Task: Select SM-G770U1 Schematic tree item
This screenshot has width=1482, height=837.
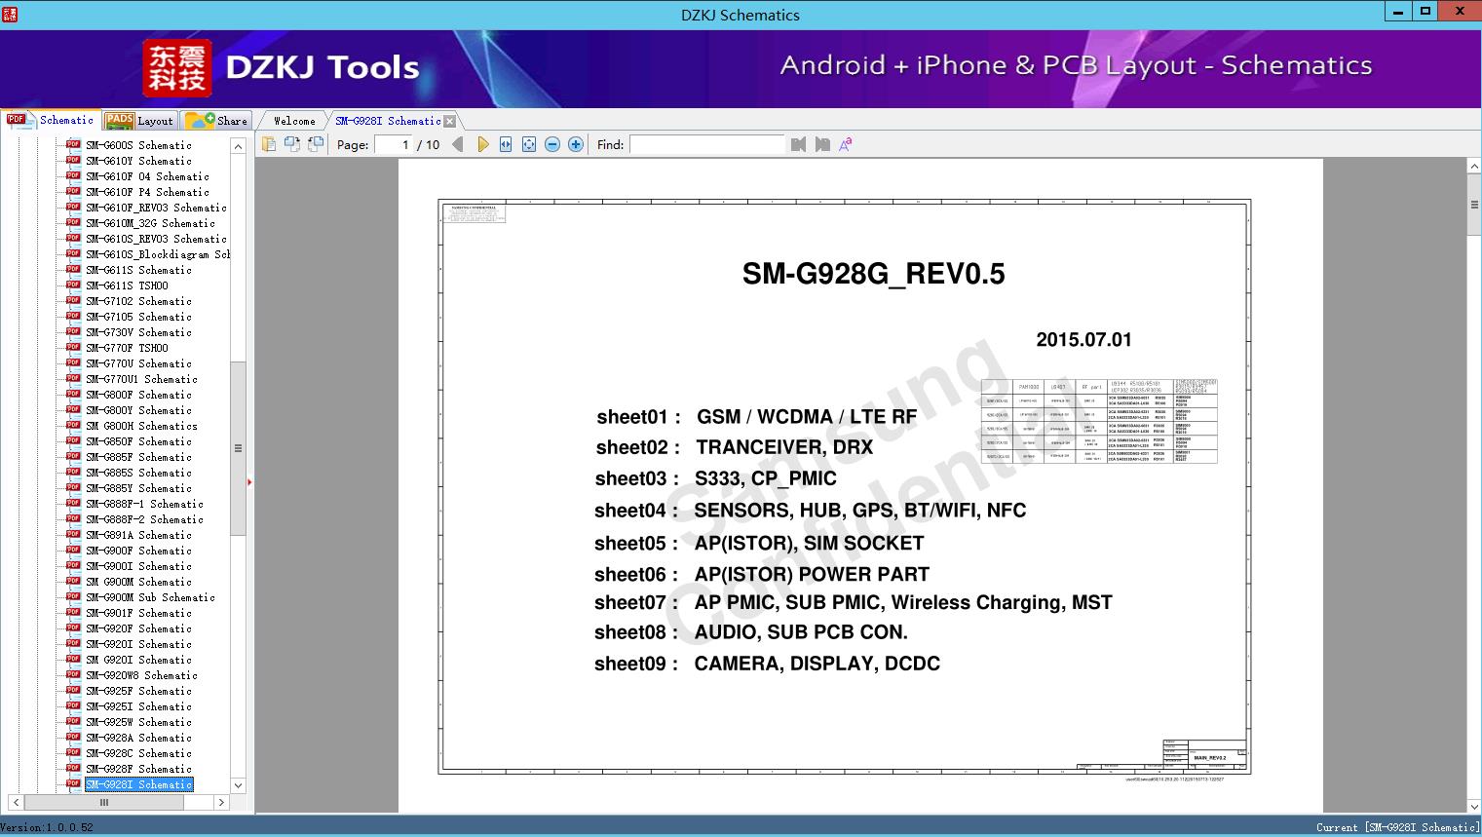Action: [x=141, y=379]
